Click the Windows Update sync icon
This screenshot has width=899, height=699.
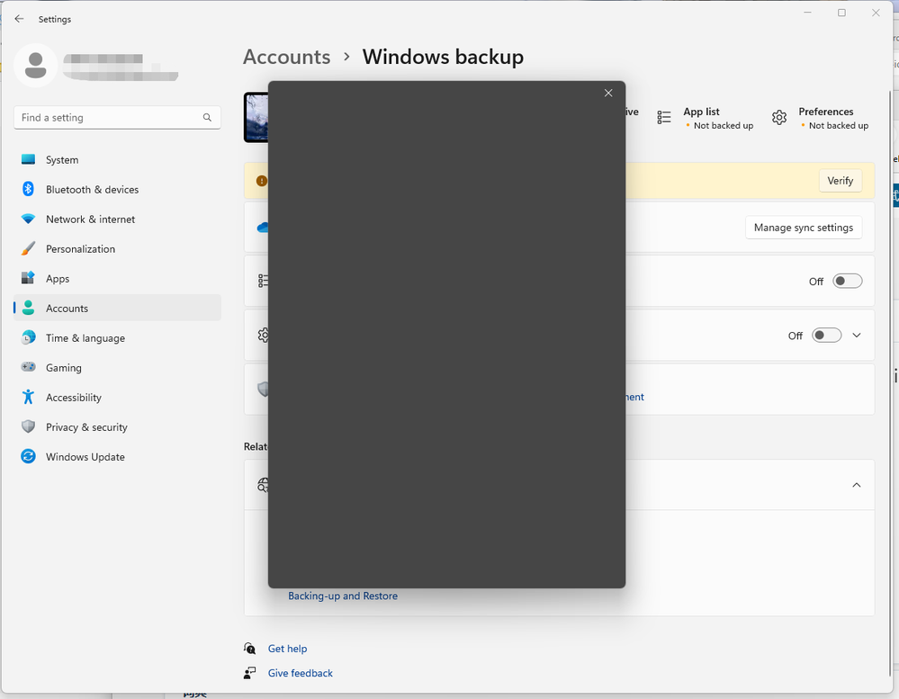tap(28, 456)
